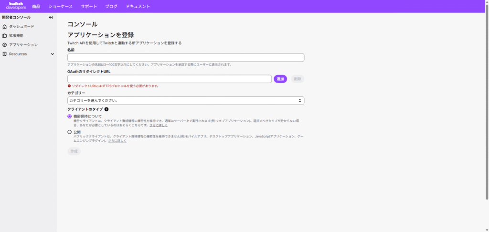Click the 追加 button
Screen dimensions: 489x232
pyautogui.click(x=280, y=79)
